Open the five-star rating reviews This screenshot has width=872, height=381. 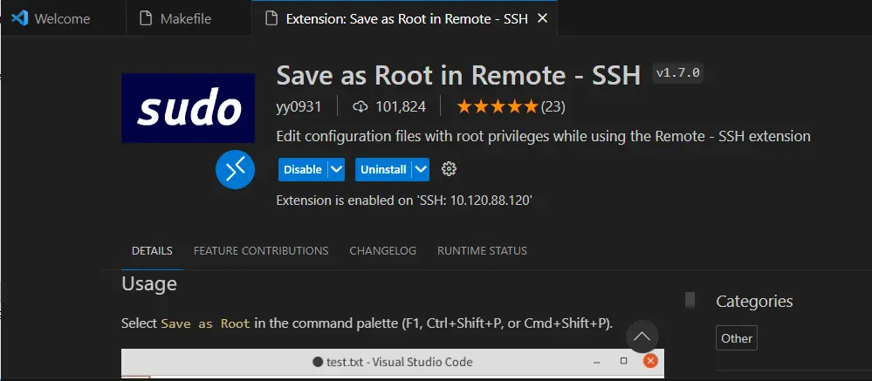(x=498, y=106)
